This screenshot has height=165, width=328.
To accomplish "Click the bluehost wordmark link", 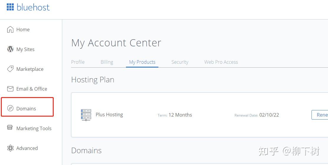I will click(x=33, y=7).
